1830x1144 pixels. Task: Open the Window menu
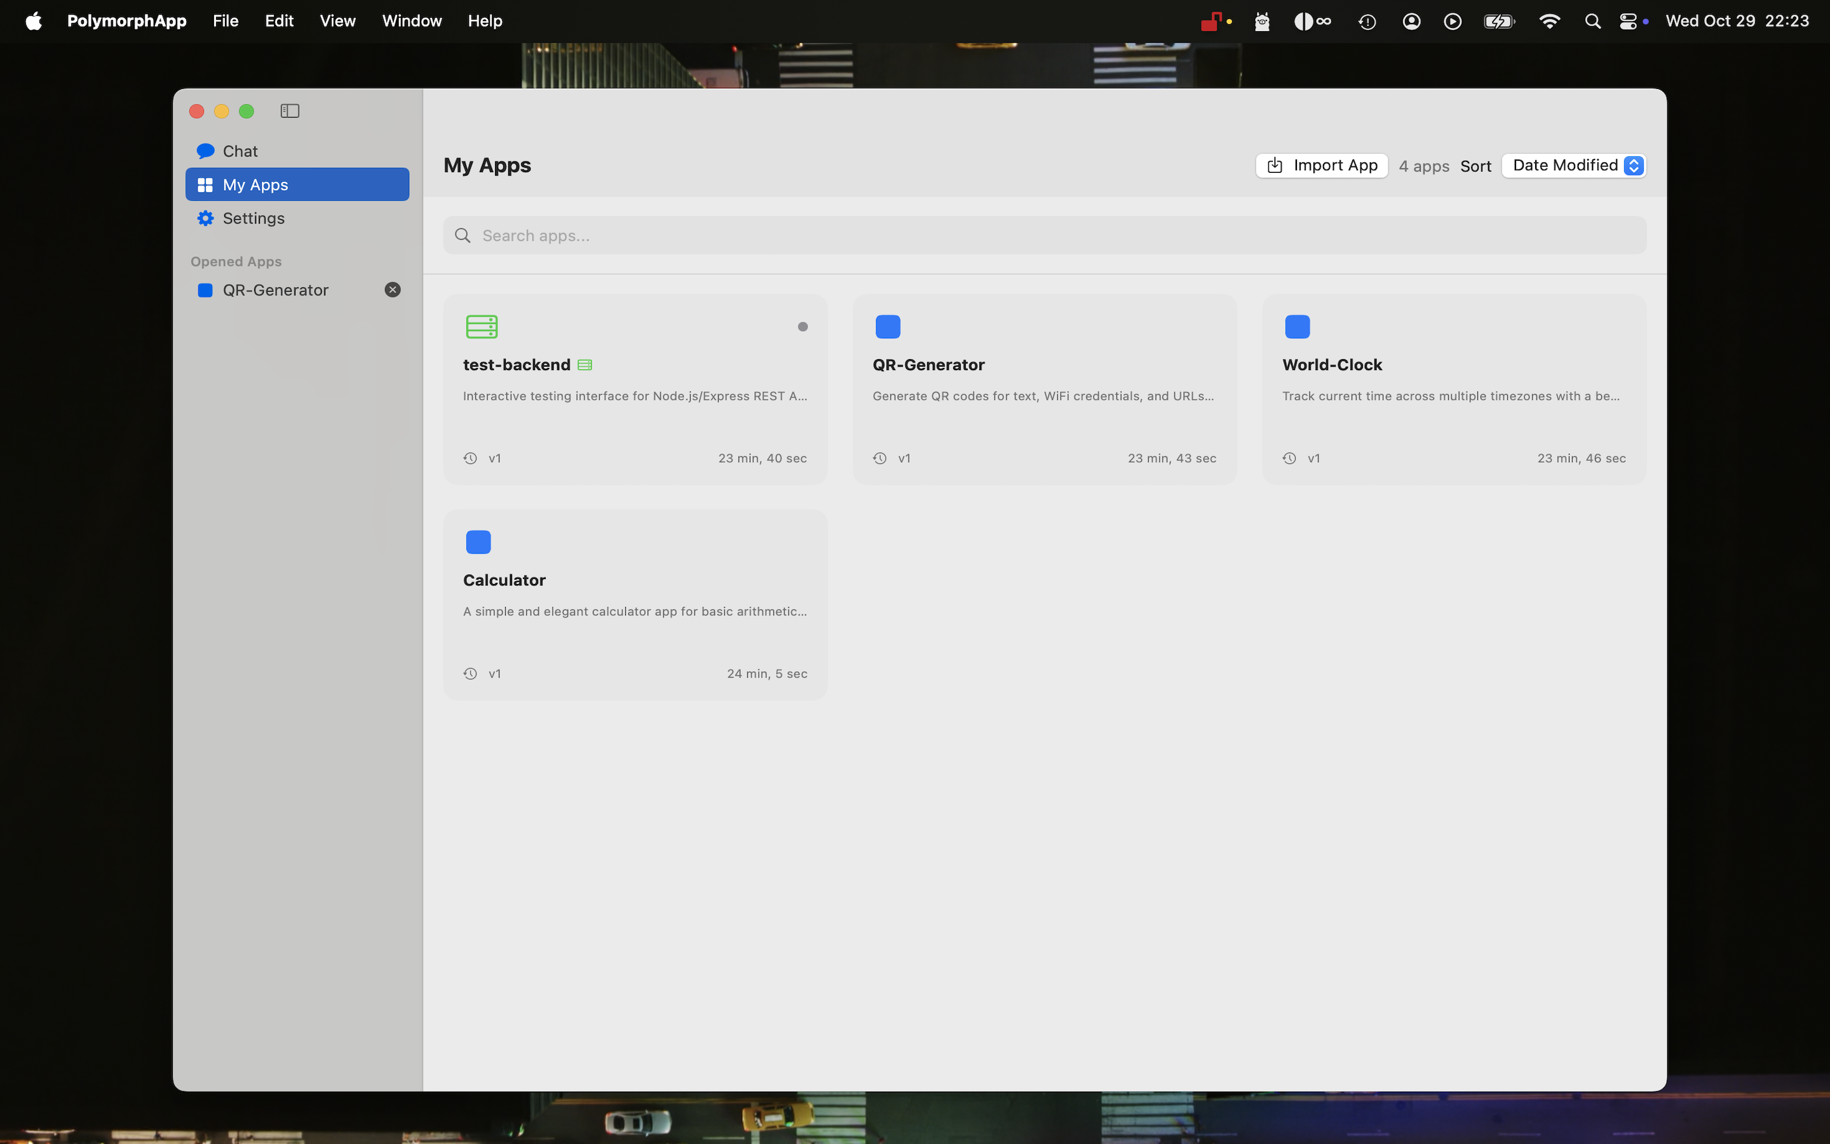point(411,20)
